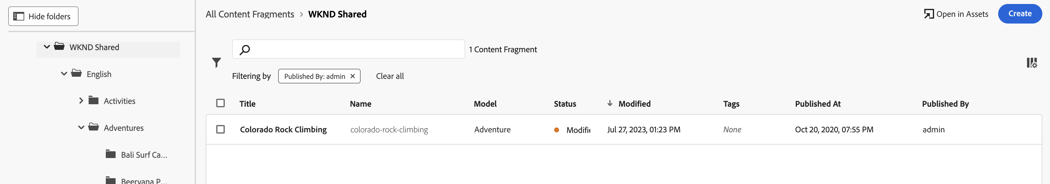The image size is (1050, 184).
Task: Click the Open in Assets icon
Action: pos(929,14)
